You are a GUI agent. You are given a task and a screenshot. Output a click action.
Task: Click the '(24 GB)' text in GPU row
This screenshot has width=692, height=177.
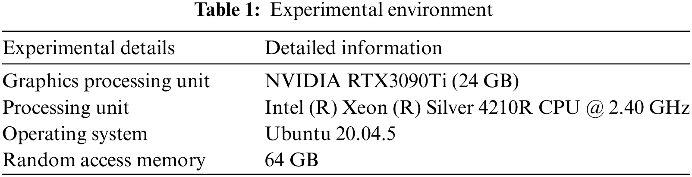coord(485,81)
